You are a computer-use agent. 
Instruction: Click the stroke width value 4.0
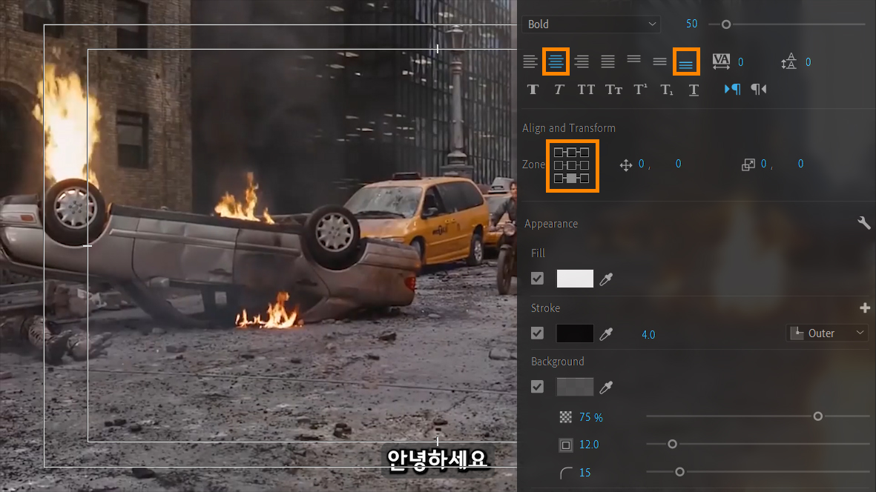coord(648,335)
